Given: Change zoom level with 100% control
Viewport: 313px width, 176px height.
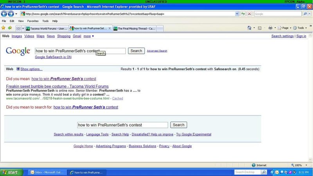Looking at the screenshot, I should 299,165.
